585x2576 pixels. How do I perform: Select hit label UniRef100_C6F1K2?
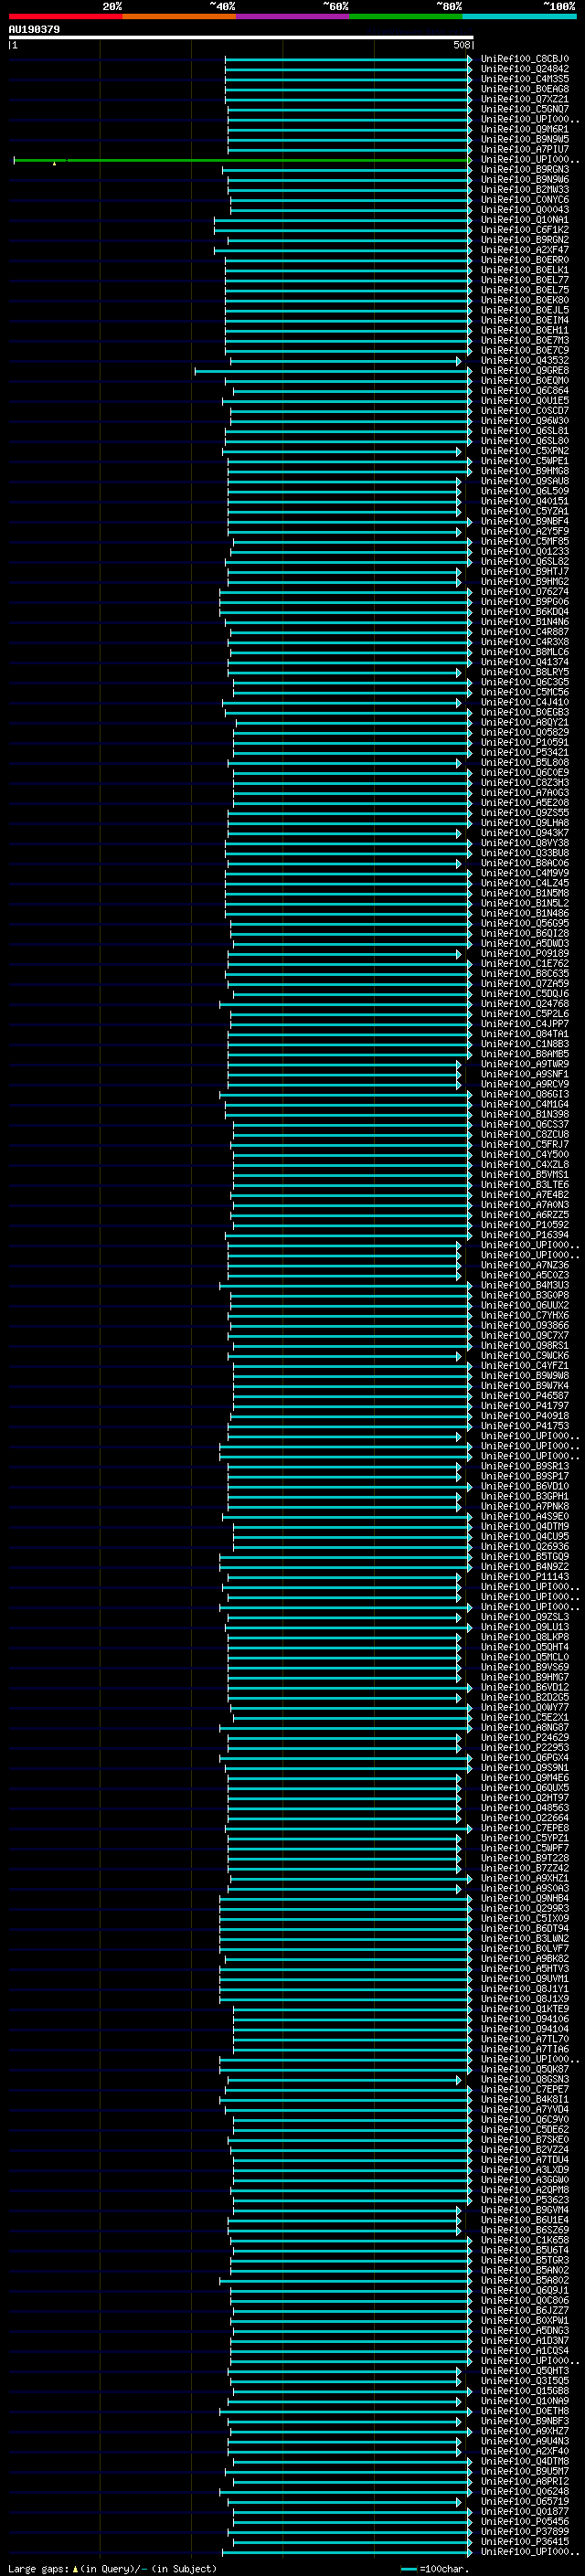coord(525,230)
